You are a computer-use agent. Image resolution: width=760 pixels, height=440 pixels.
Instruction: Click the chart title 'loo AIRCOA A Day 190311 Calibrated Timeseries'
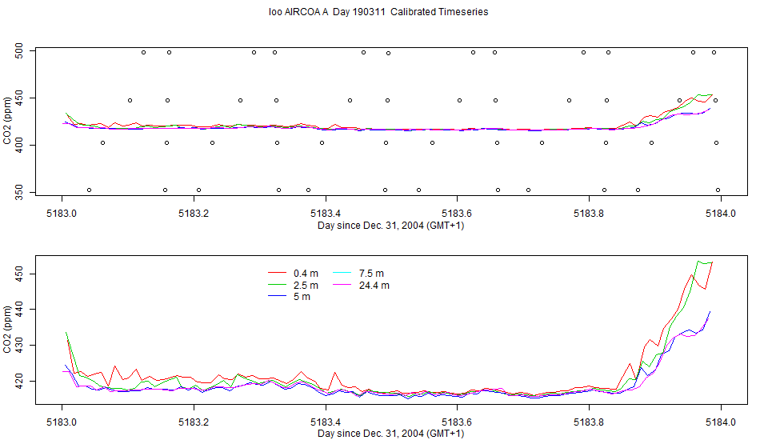pos(378,12)
